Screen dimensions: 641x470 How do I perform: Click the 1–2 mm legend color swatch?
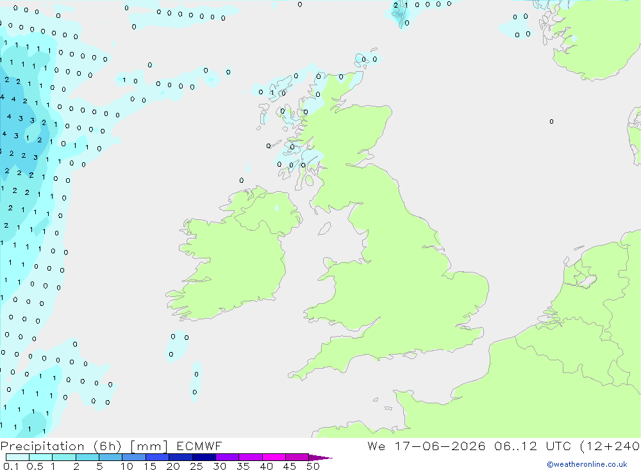pyautogui.click(x=64, y=457)
